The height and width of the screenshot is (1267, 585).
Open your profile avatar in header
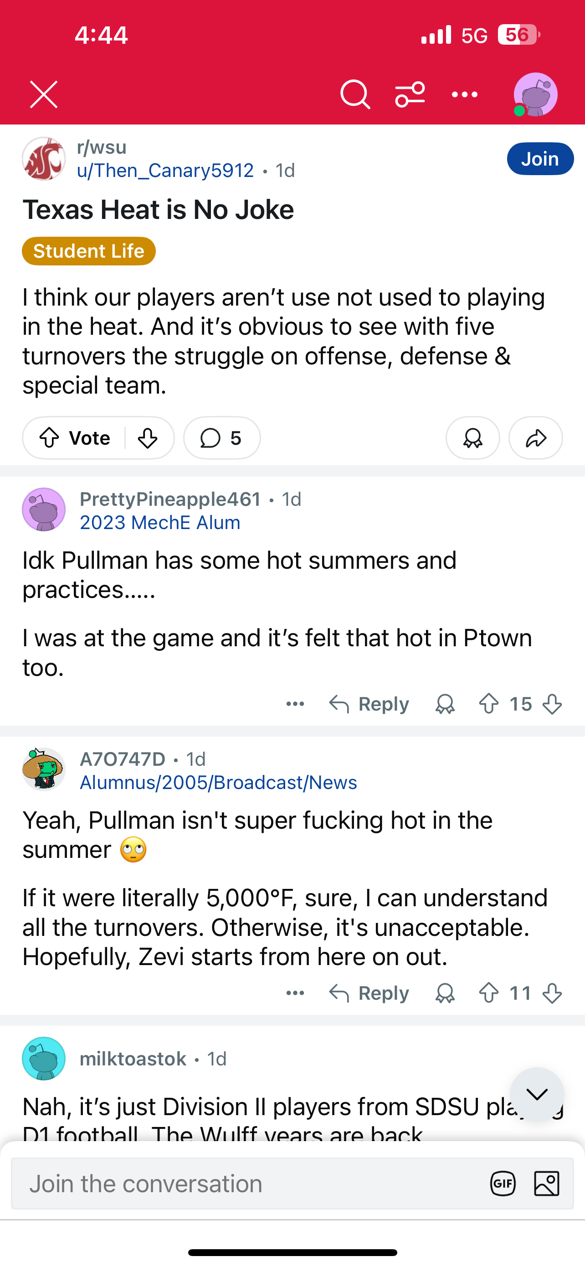pyautogui.click(x=535, y=94)
